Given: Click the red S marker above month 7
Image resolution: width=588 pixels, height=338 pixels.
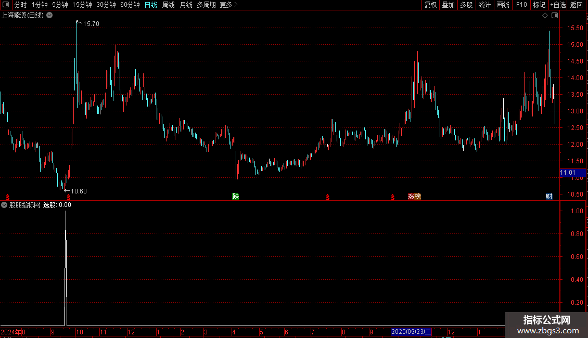Looking at the screenshot, I should [328, 197].
